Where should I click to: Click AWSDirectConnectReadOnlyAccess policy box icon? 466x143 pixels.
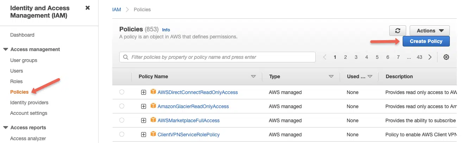tap(153, 92)
